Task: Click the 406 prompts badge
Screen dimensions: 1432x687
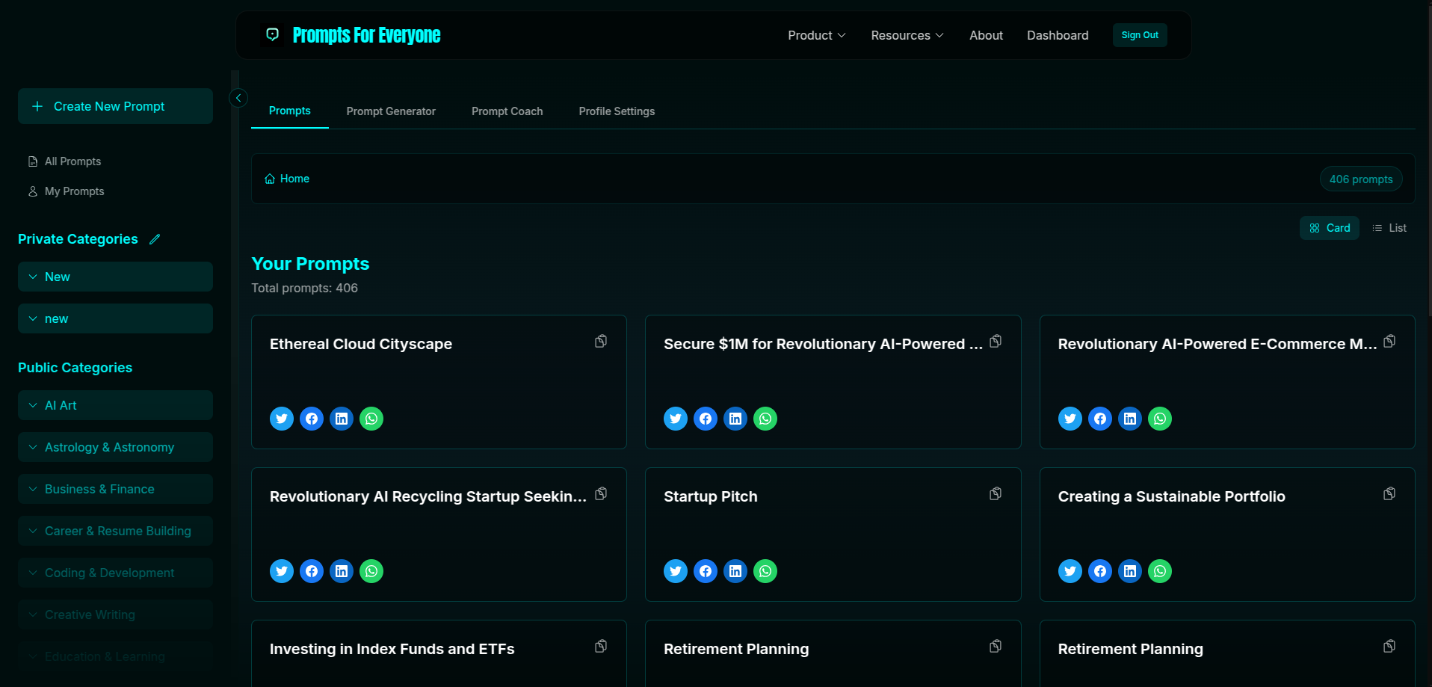Action: pyautogui.click(x=1361, y=179)
